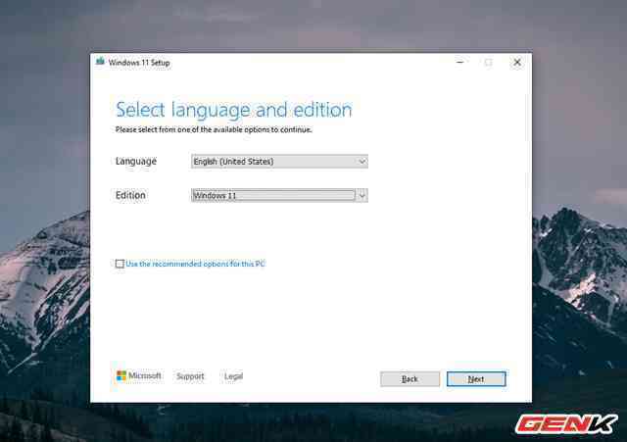Go Back to the previous step
The image size is (627, 442).
(x=410, y=379)
